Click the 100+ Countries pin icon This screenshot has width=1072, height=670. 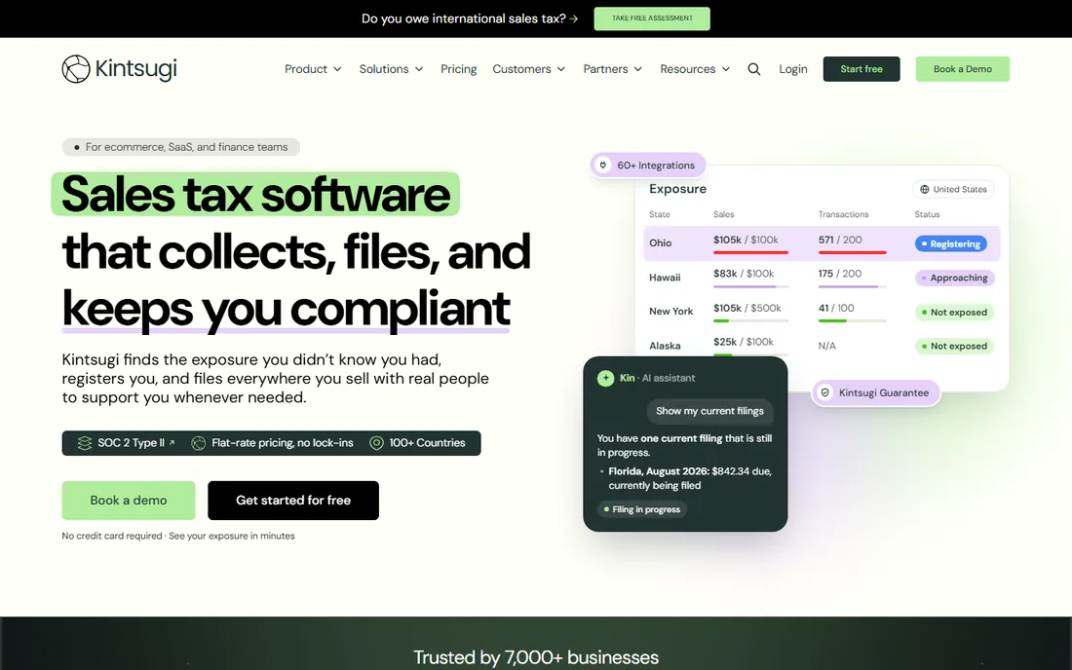(x=376, y=443)
